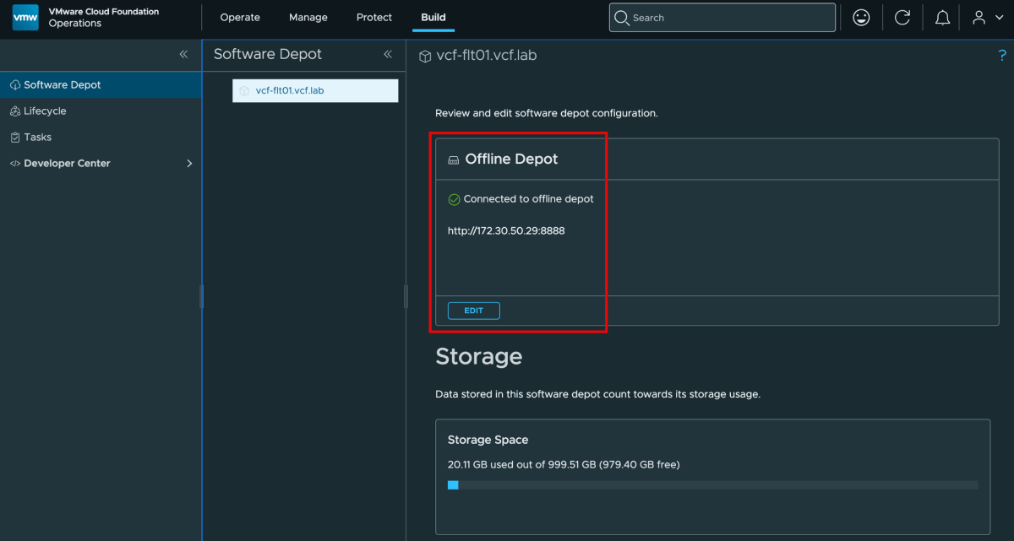Image resolution: width=1014 pixels, height=541 pixels.
Task: Open the help question mark icon
Action: pos(1002,56)
